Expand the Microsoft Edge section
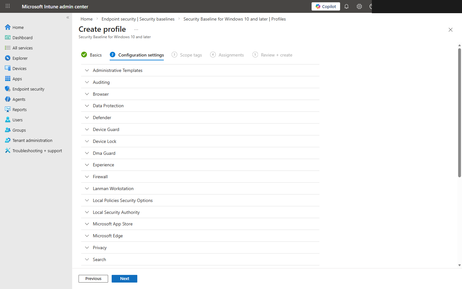The height and width of the screenshot is (289, 462). tap(108, 235)
